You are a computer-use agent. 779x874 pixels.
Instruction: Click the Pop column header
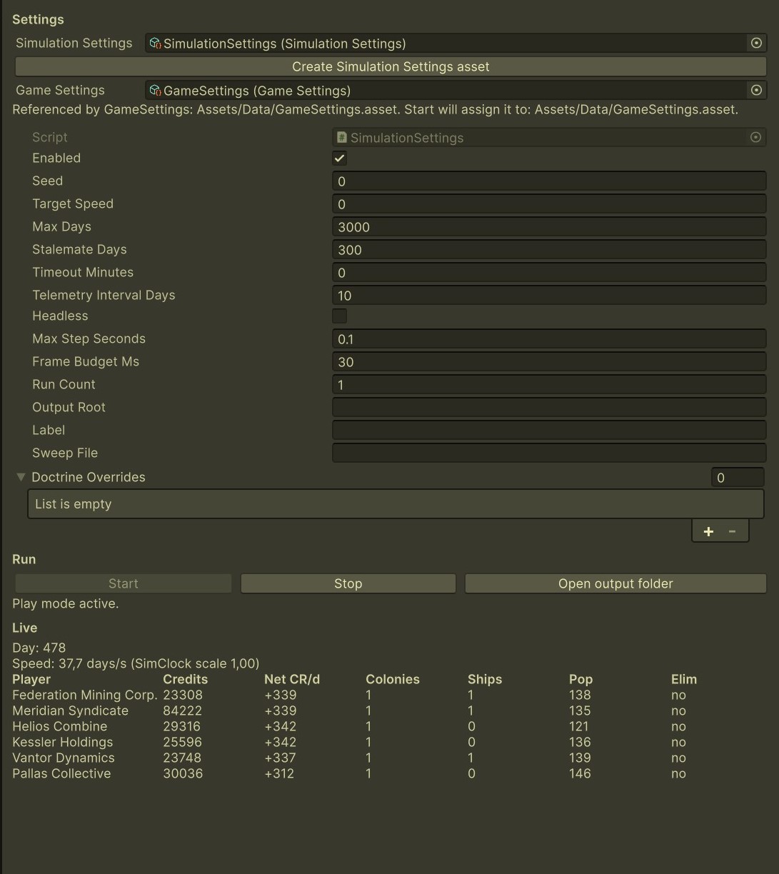click(x=581, y=679)
